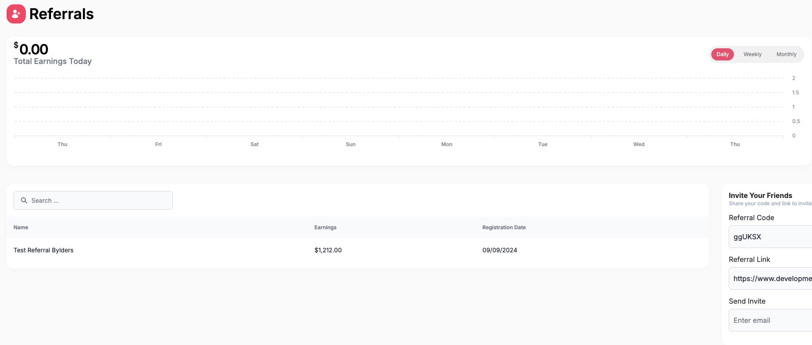Screen dimensions: 812x345
Task: Click the Wed axis label on chart
Action: [639, 144]
